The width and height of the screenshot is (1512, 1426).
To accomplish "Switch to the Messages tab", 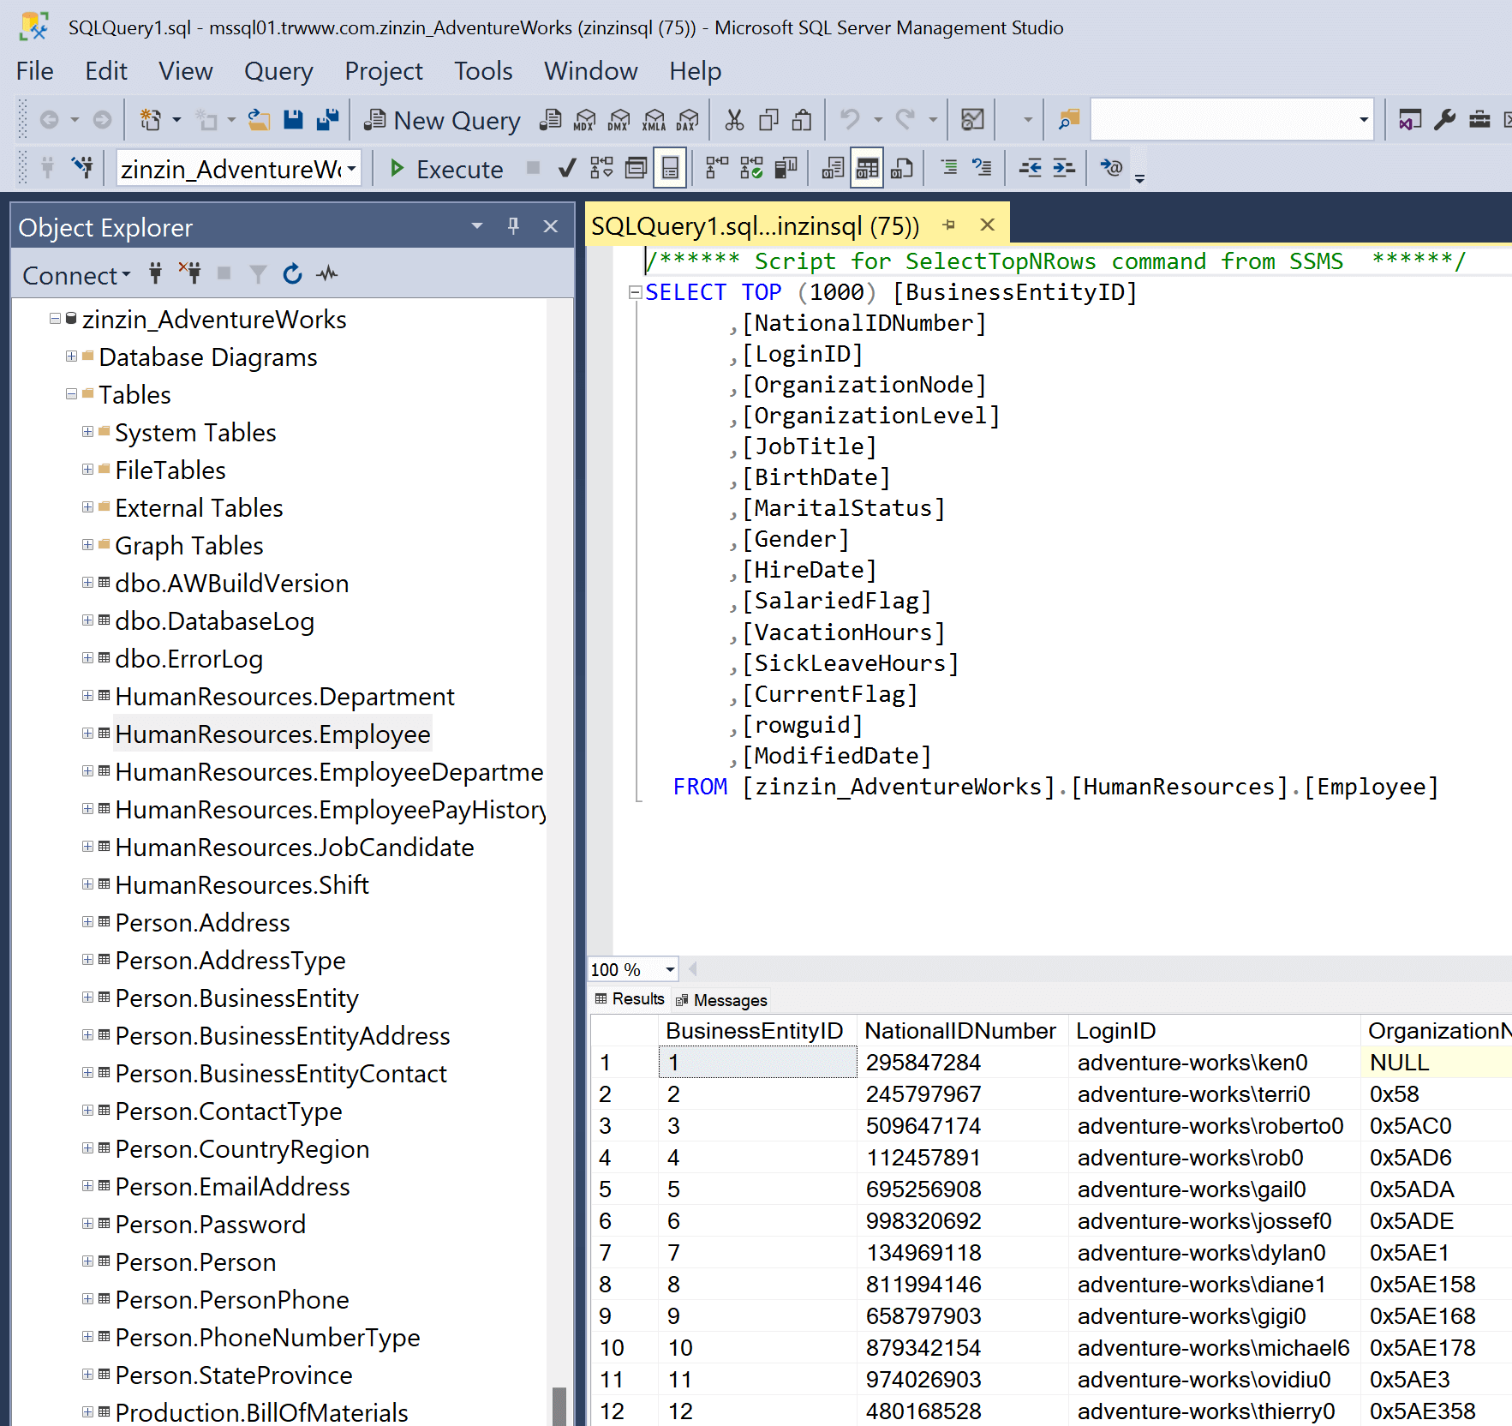I will (x=720, y=1000).
